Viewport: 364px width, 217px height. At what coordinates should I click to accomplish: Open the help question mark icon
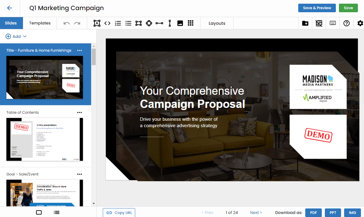click(347, 23)
